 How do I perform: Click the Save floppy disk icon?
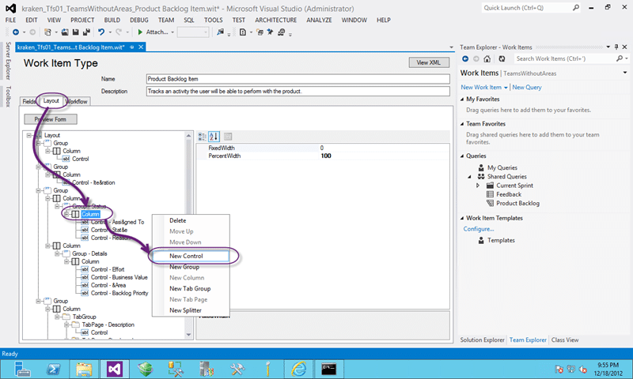pyautogui.click(x=75, y=32)
